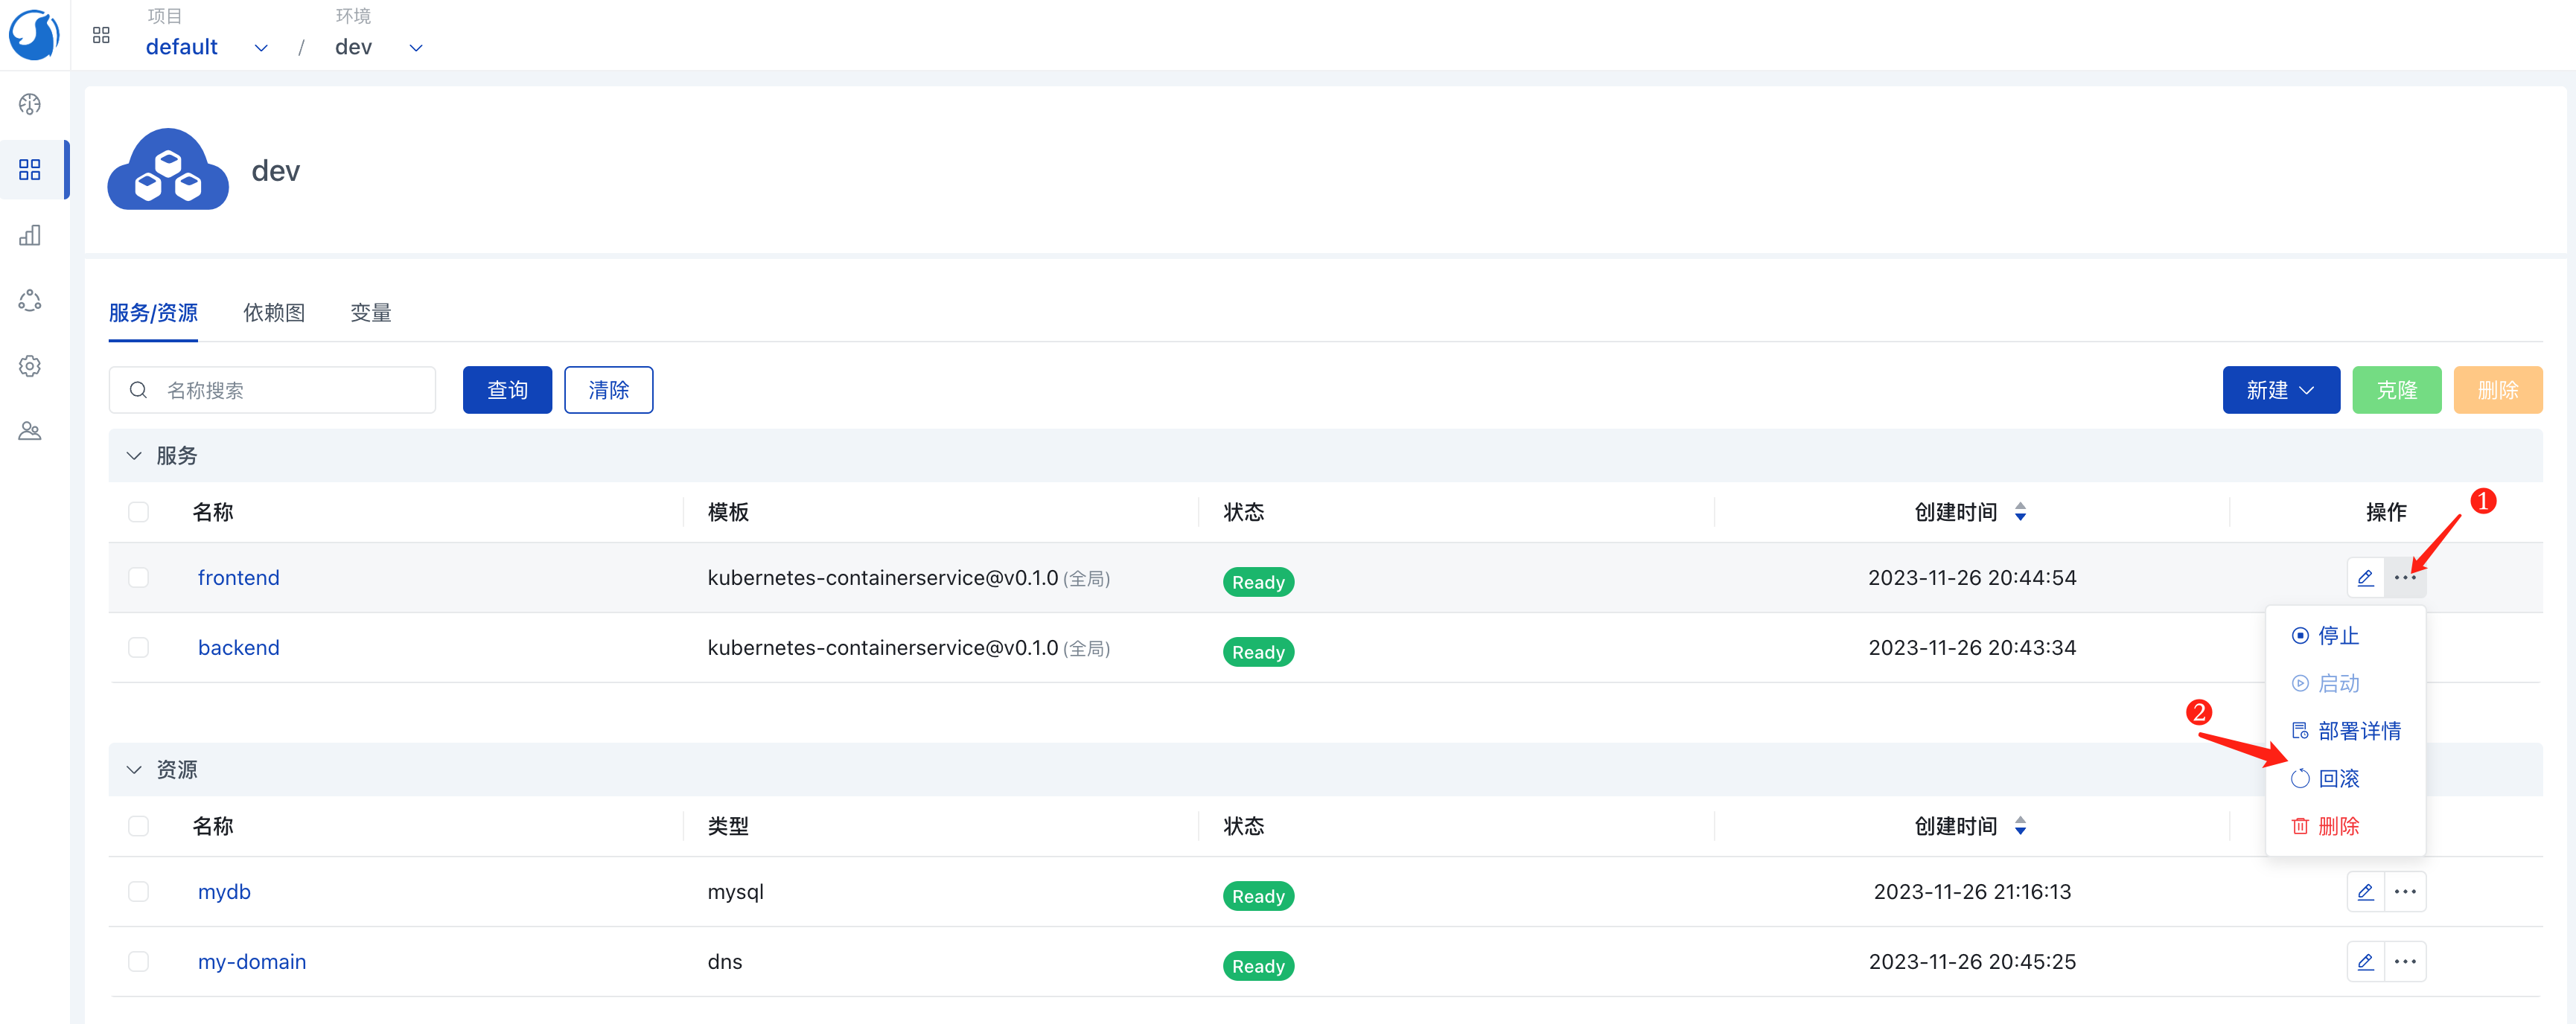Screen dimensions: 2576x1024
Task: Open the mydb resource link
Action: (x=224, y=892)
